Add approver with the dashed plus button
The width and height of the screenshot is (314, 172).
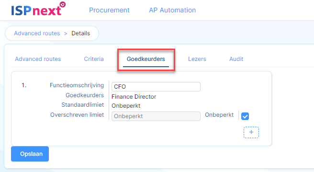pyautogui.click(x=251, y=132)
